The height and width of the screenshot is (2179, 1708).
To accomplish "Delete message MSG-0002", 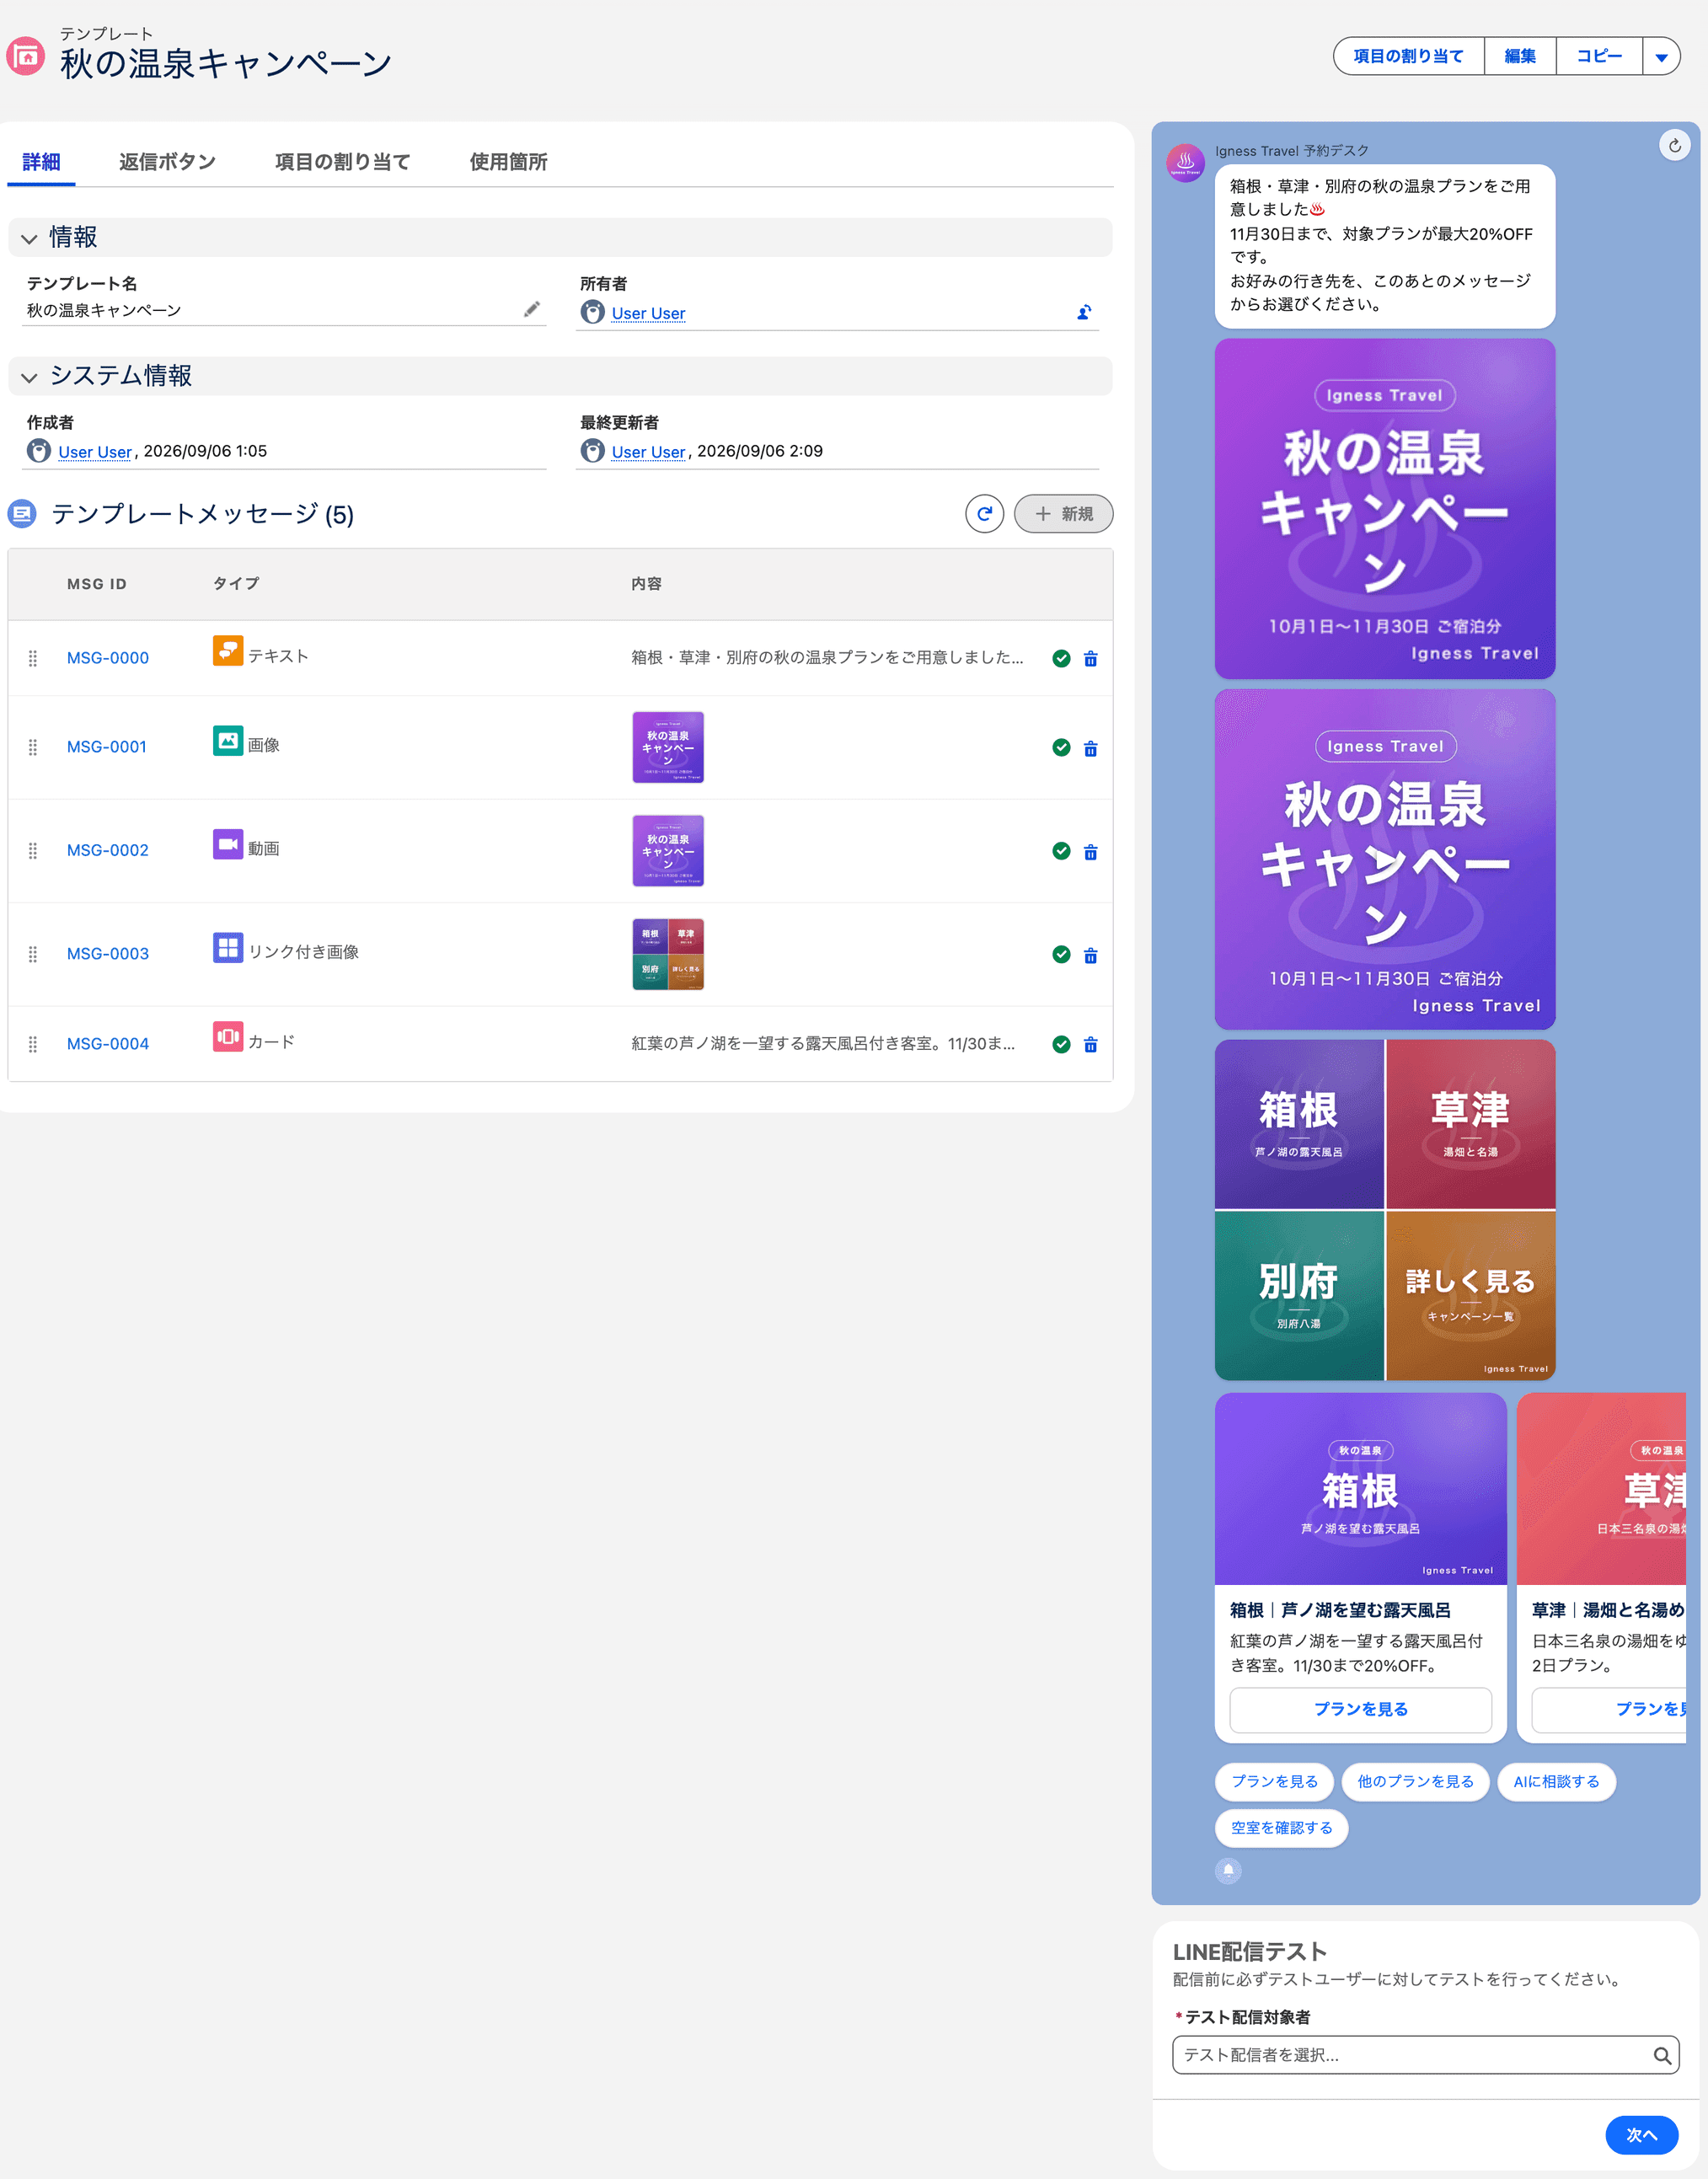I will click(x=1091, y=852).
